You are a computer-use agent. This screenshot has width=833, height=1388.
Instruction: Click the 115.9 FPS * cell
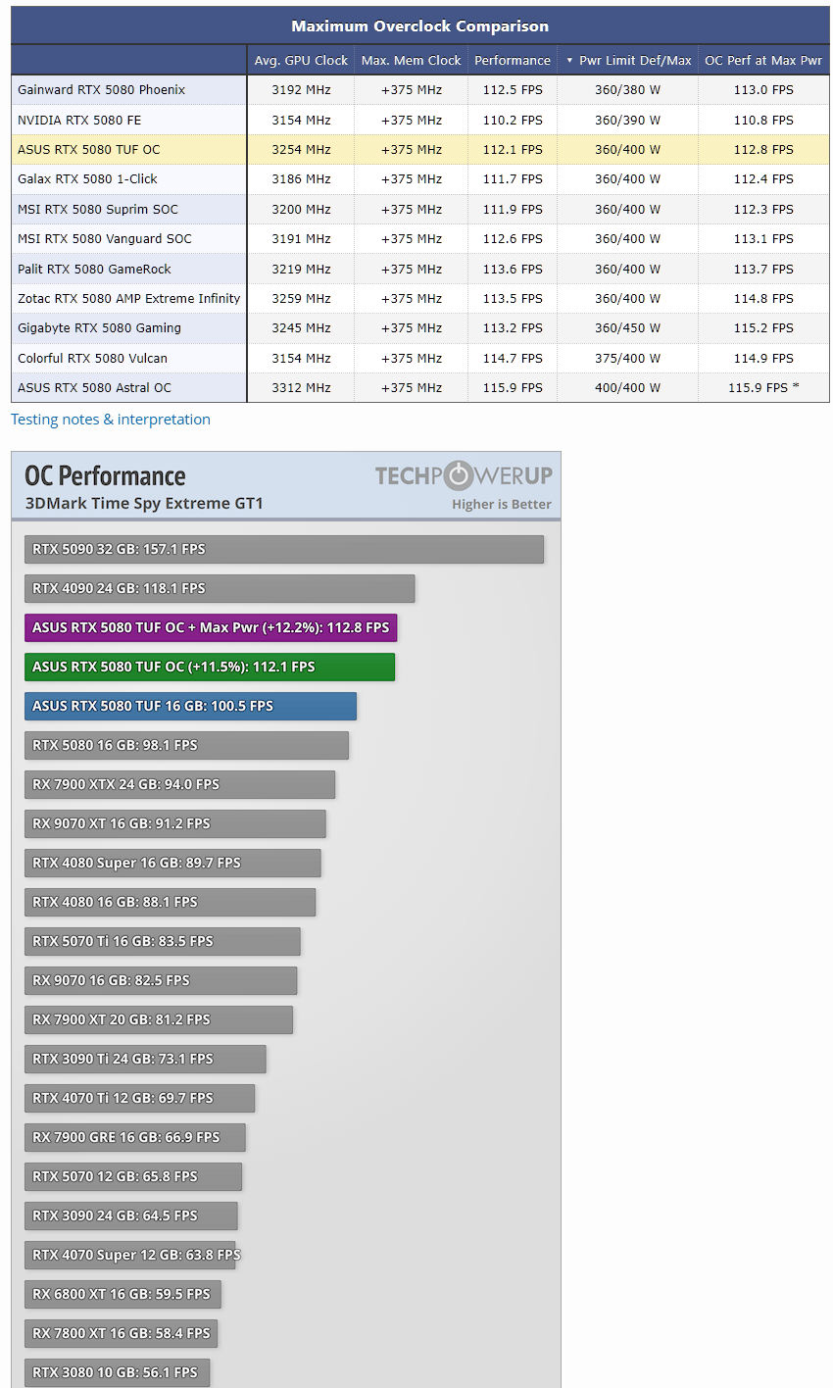[763, 388]
